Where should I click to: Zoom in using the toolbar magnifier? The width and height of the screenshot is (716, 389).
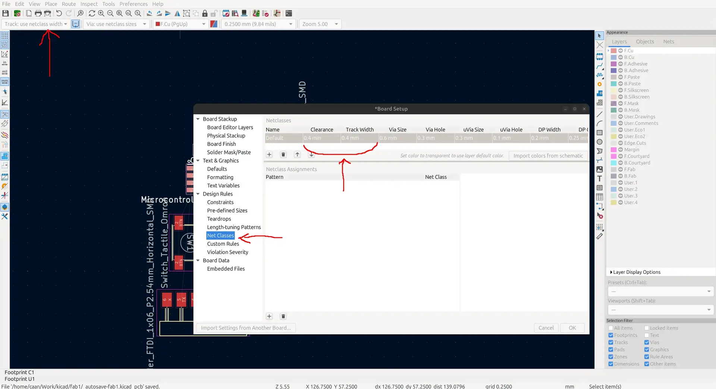101,13
